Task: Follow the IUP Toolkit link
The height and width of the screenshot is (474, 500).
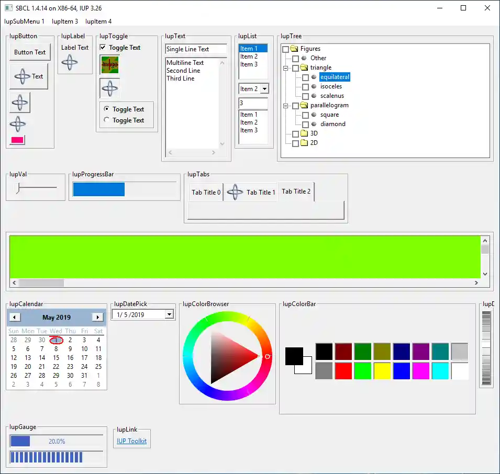Action: (131, 441)
